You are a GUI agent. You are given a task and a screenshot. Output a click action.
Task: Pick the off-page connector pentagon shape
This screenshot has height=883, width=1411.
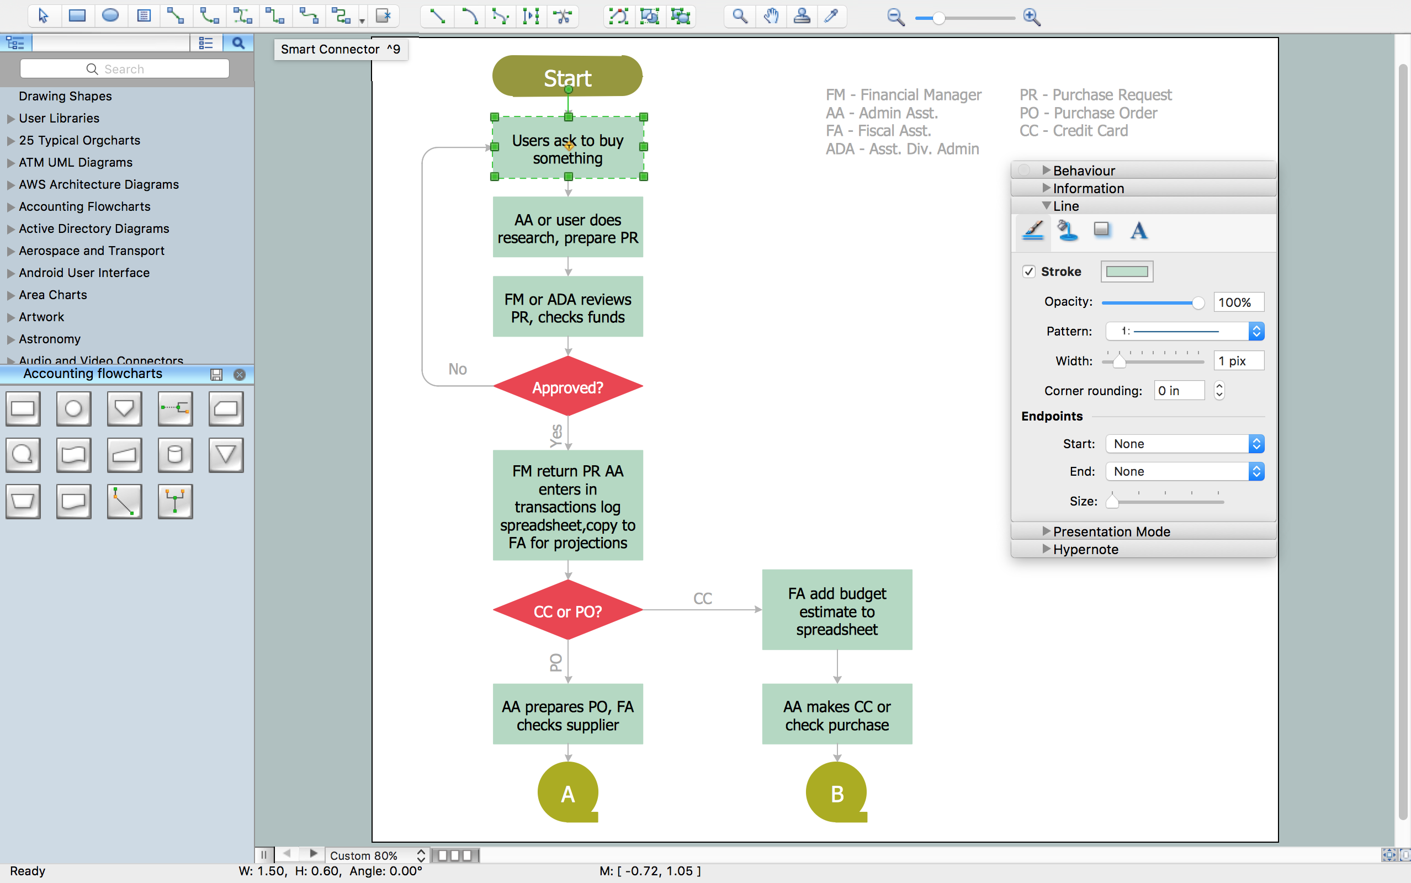(x=124, y=408)
